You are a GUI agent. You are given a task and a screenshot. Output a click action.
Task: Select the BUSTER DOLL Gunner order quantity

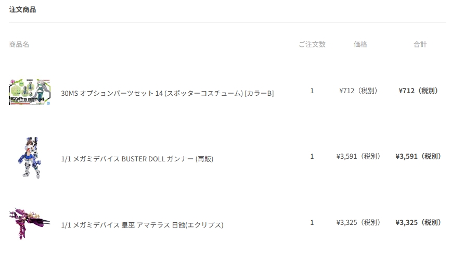pos(312,156)
